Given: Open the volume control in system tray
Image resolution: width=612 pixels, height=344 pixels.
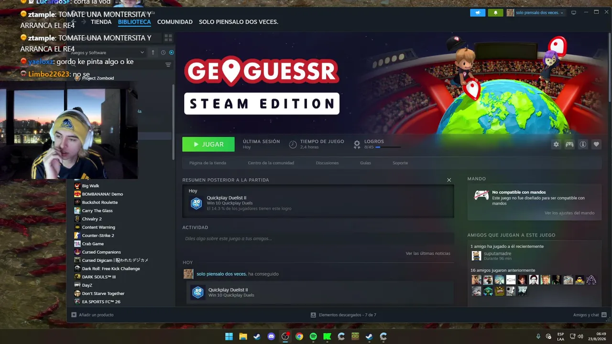Looking at the screenshot, I should (580, 336).
